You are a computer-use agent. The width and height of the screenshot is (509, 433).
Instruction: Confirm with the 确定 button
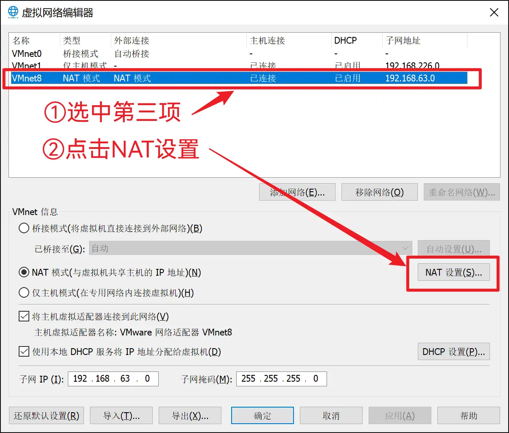tap(262, 416)
